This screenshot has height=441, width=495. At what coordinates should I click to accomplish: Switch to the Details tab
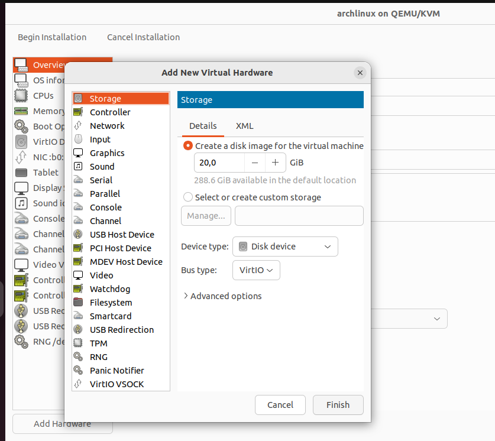[x=203, y=126]
